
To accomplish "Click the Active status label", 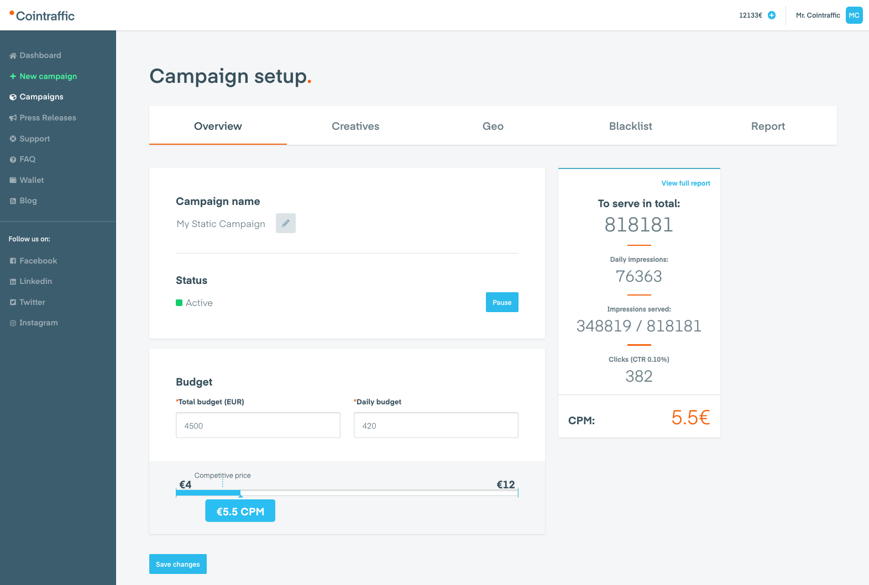I will coord(199,303).
